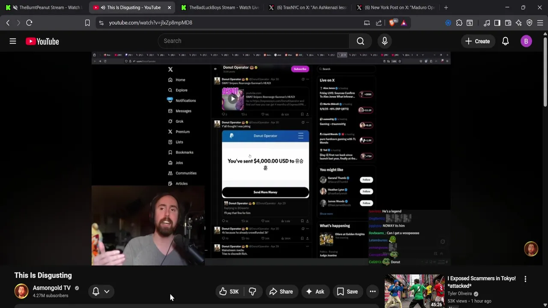
Task: Select the video title This Is Disgusting
Action: coord(43,275)
